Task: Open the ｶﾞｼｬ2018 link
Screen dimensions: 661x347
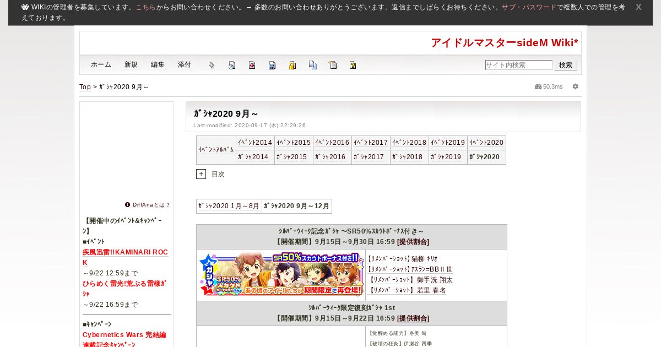Action: point(408,157)
